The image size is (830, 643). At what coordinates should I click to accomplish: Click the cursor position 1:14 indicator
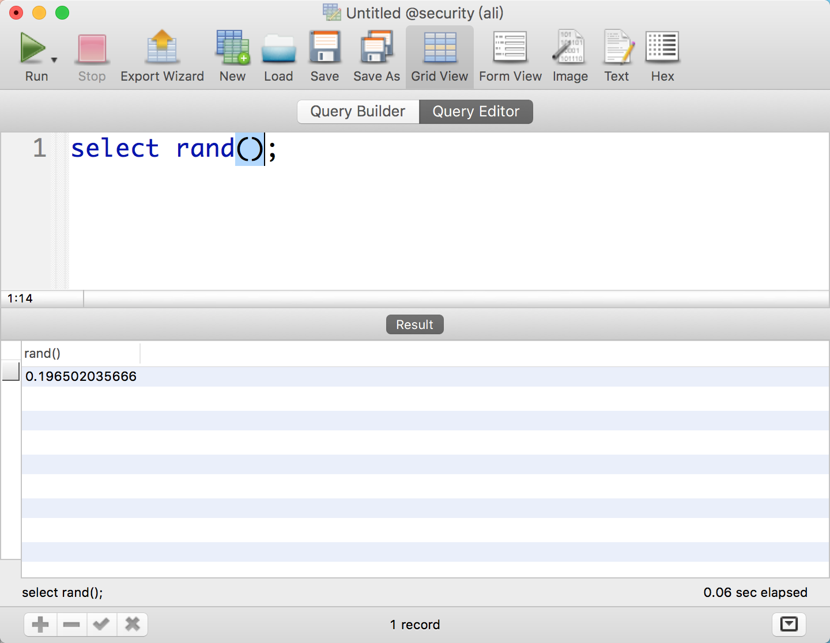(20, 298)
